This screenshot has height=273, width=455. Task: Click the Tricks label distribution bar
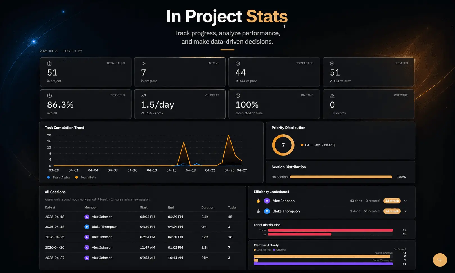pyautogui.click(x=331, y=230)
